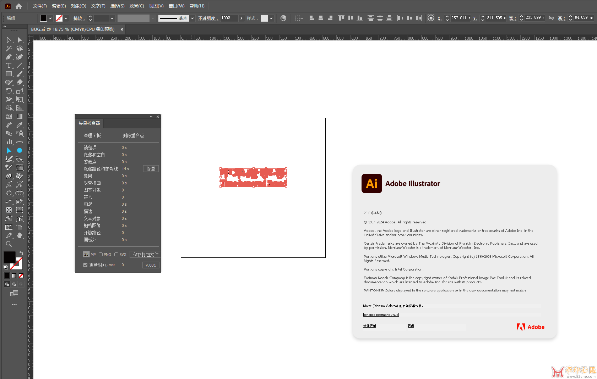Image resolution: width=597 pixels, height=379 pixels.
Task: Select the Scale tool
Action: coord(20,91)
